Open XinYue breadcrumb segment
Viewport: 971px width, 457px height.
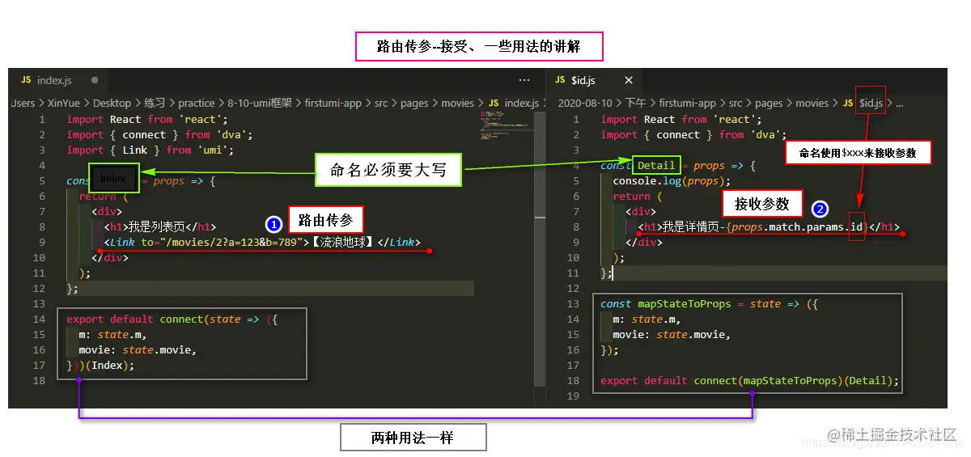(63, 104)
